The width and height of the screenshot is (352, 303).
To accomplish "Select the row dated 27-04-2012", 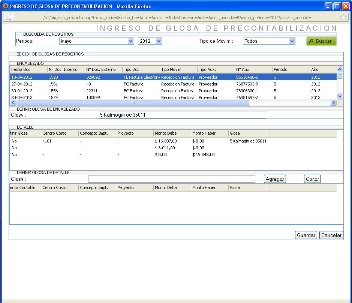I will coord(173,84).
